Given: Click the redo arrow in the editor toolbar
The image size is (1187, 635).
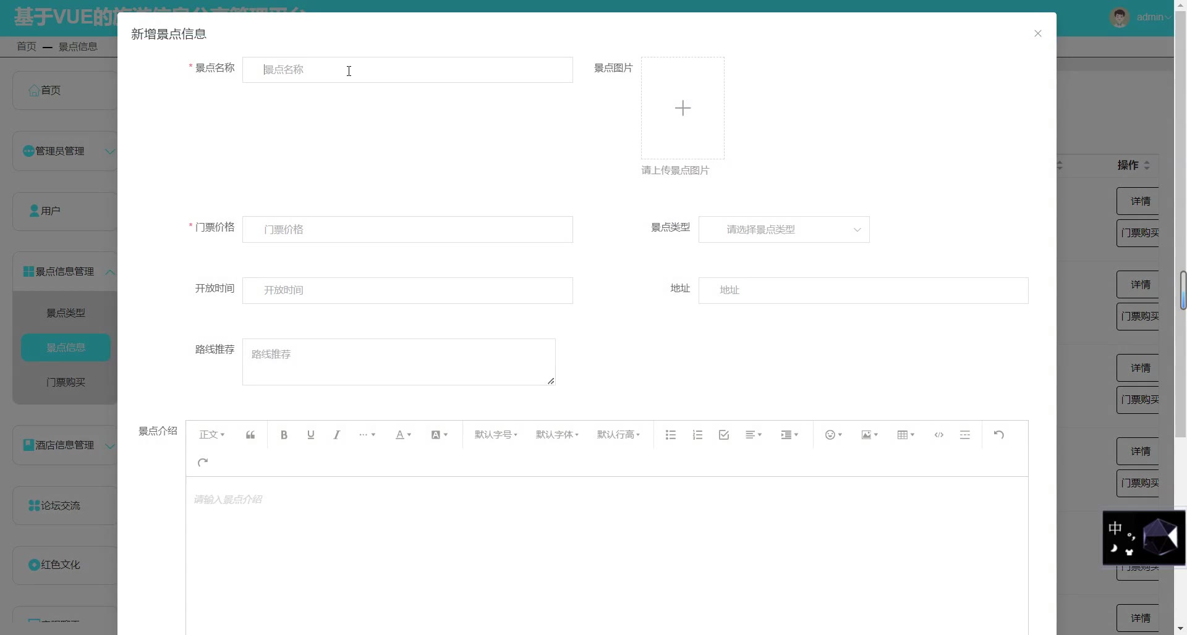Looking at the screenshot, I should point(203,463).
